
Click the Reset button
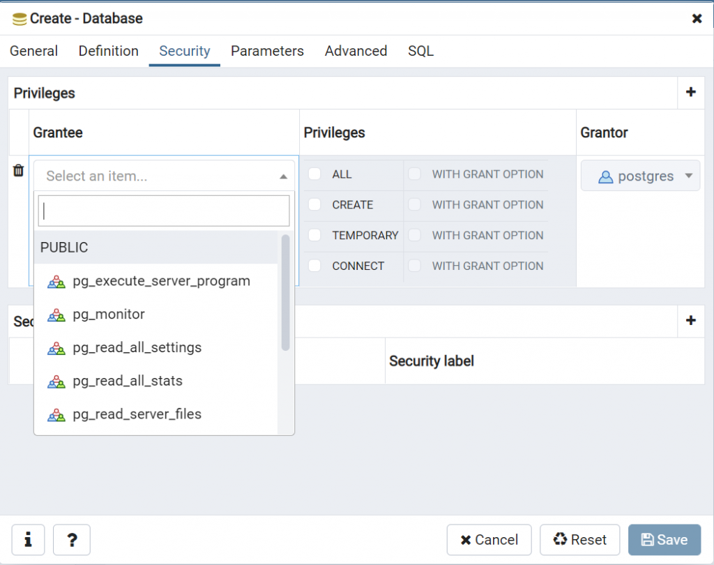coord(579,539)
